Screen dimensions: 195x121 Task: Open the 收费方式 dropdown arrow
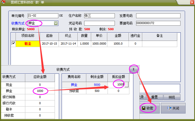click(x=56, y=23)
